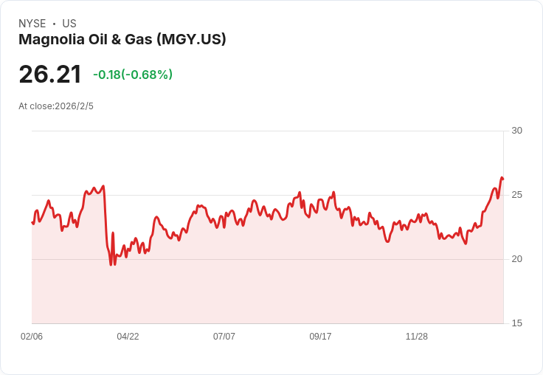Click the 26.21 current price
This screenshot has width=543, height=375.
click(x=50, y=75)
